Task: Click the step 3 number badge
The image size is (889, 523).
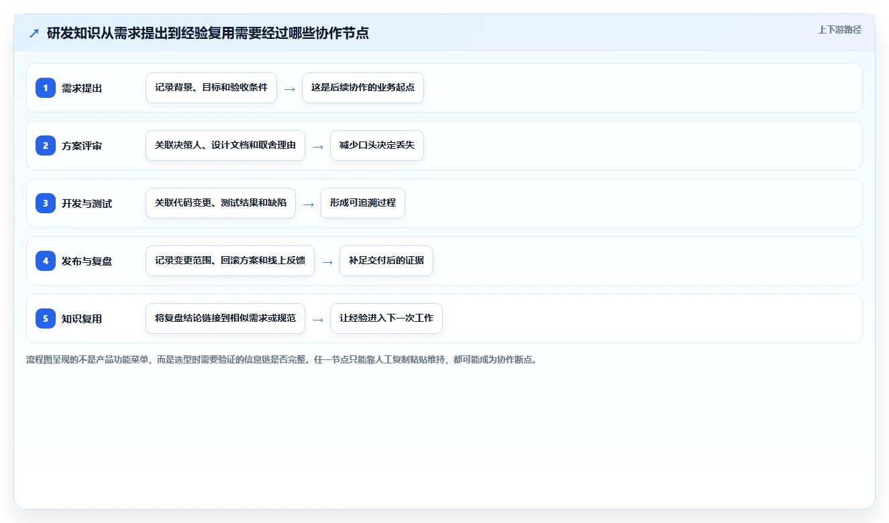Action: click(x=46, y=203)
